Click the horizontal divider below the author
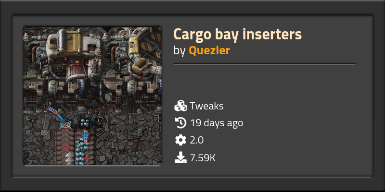This screenshot has height=192, width=385. 264,63
